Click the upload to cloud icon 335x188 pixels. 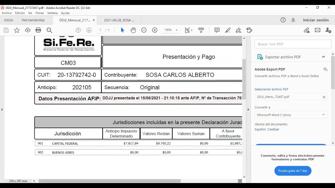click(x=28, y=30)
